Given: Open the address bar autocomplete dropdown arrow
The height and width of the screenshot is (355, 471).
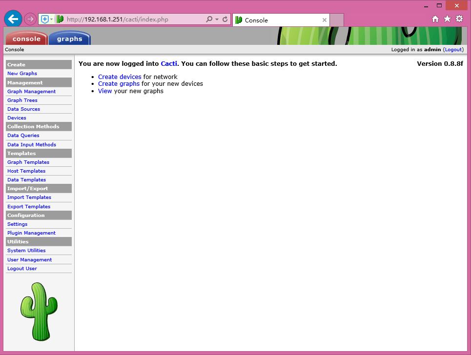Looking at the screenshot, I should pyautogui.click(x=217, y=19).
